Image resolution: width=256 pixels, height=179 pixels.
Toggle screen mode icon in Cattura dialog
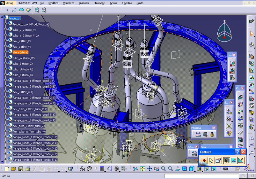point(226,160)
